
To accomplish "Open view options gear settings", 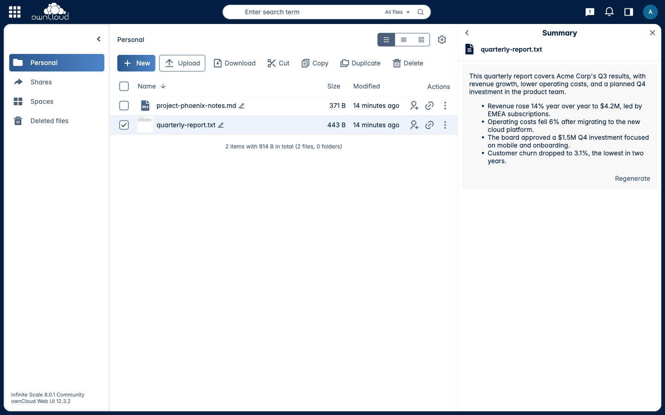I will pos(442,40).
